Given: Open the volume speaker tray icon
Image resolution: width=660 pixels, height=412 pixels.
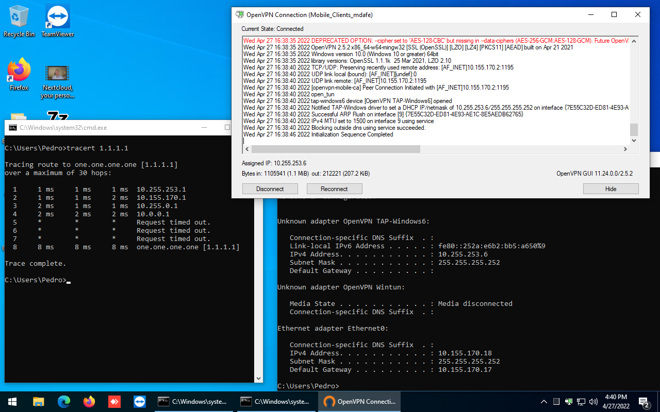Looking at the screenshot, I should 593,401.
